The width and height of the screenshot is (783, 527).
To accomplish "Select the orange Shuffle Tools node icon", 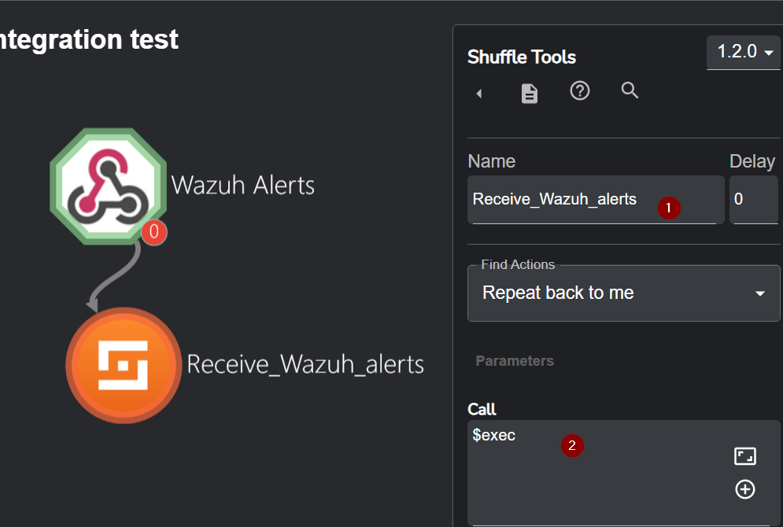I will (124, 366).
